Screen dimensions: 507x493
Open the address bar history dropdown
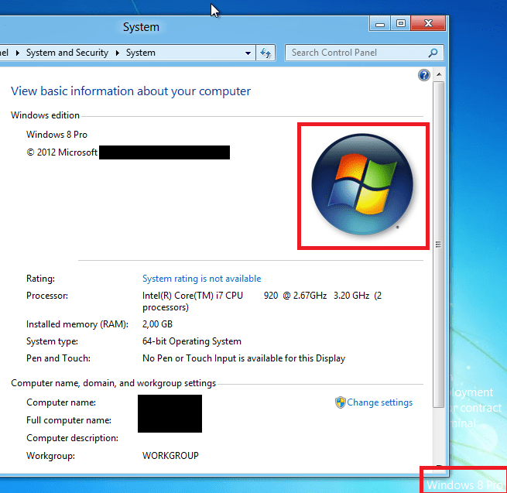point(248,53)
